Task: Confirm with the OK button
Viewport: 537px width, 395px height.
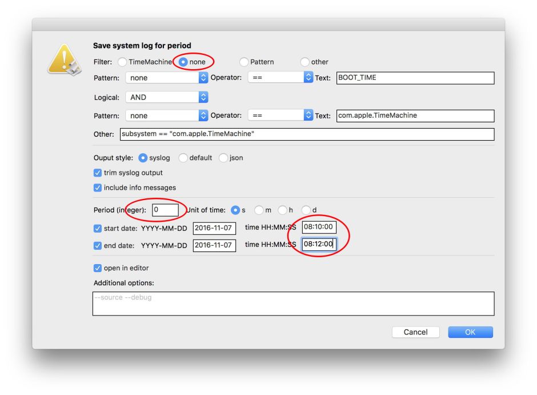Action: point(470,332)
